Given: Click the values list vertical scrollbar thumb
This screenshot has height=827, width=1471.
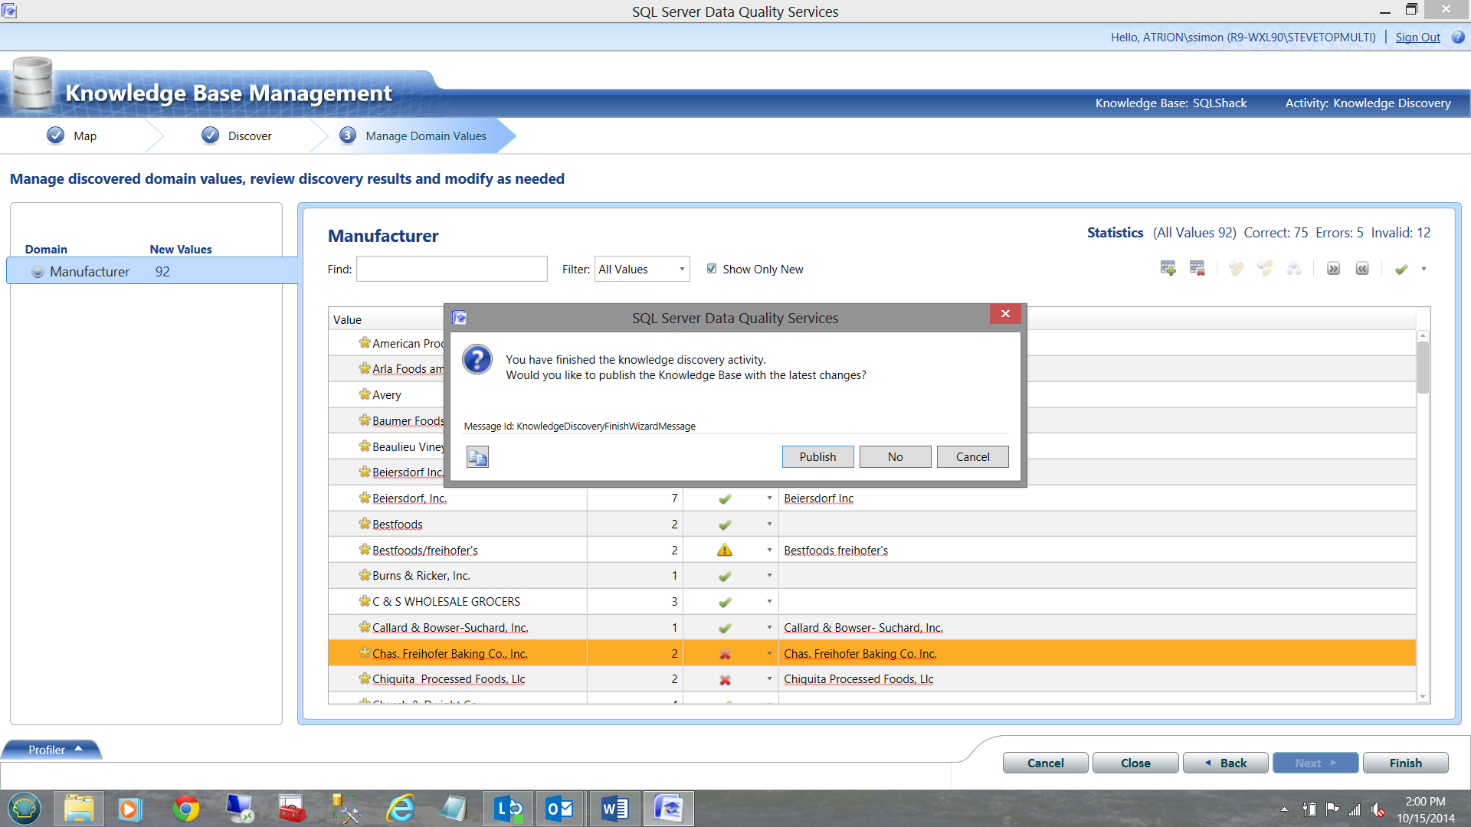Looking at the screenshot, I should pos(1423,368).
